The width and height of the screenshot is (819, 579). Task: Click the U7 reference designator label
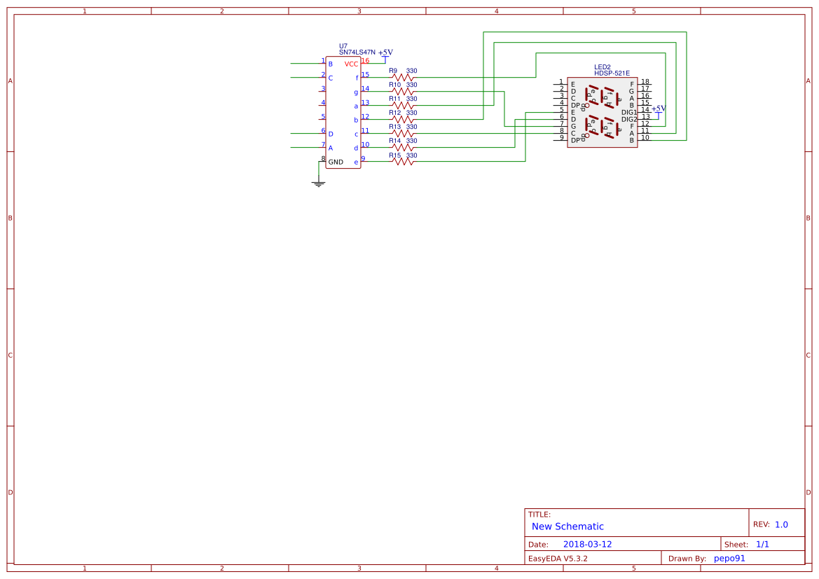[343, 46]
